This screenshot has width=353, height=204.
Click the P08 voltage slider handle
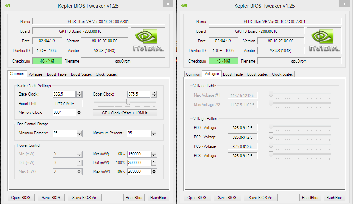pyautogui.click(x=271, y=155)
